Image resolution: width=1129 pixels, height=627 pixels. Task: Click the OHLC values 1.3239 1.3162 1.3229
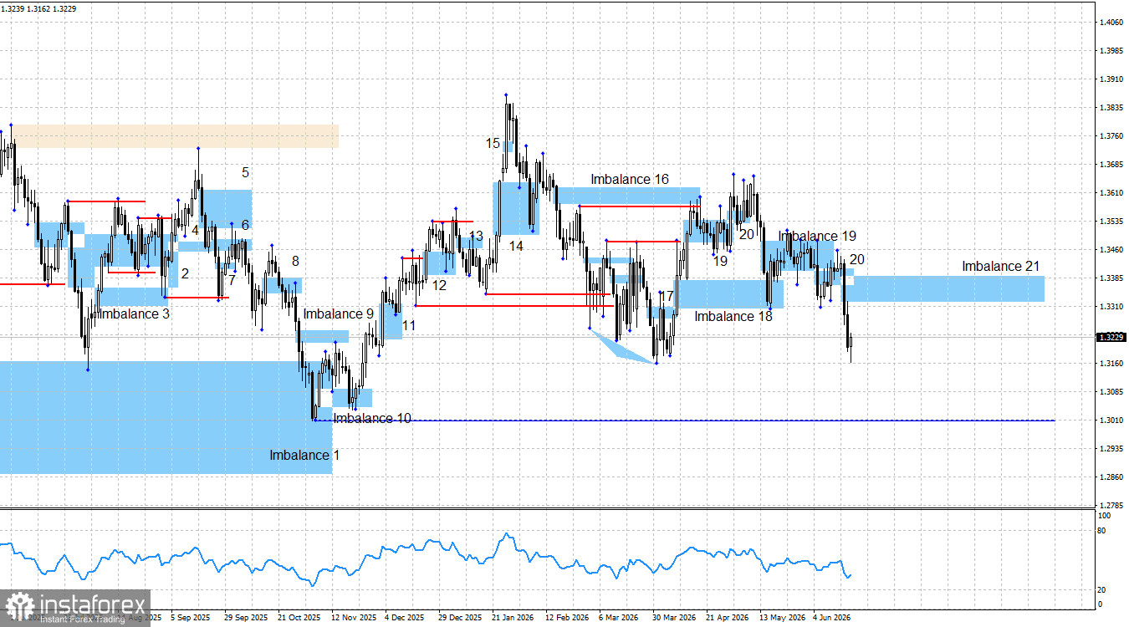38,8
